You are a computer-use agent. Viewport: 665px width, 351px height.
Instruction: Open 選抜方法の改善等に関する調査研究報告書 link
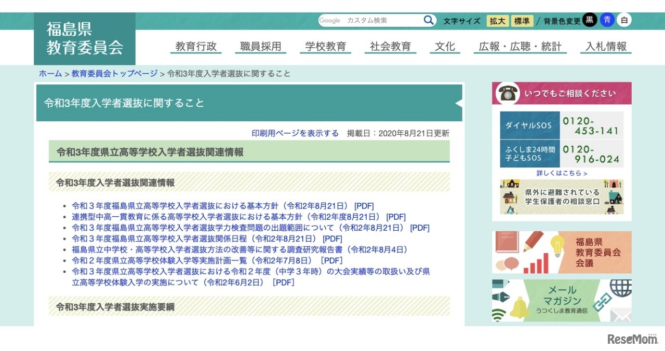[x=240, y=249]
